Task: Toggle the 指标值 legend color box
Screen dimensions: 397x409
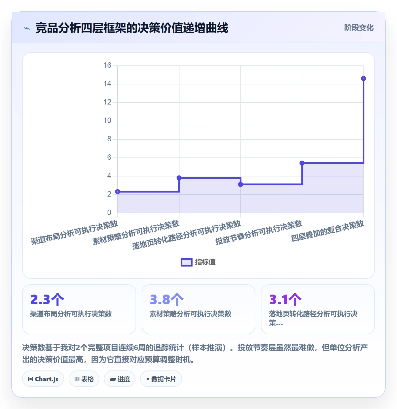Action: (187, 262)
